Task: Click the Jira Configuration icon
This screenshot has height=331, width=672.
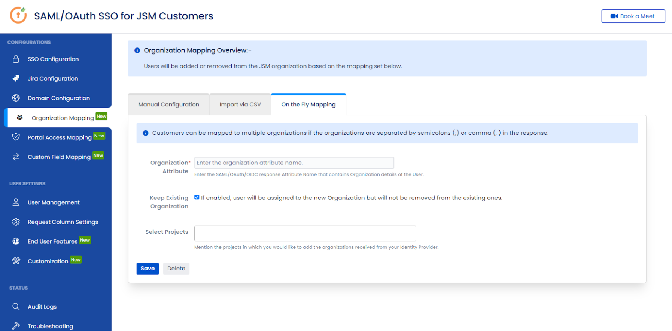Action: 16,78
